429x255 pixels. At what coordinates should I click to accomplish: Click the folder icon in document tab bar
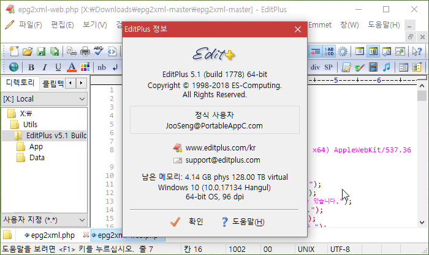click(7, 235)
